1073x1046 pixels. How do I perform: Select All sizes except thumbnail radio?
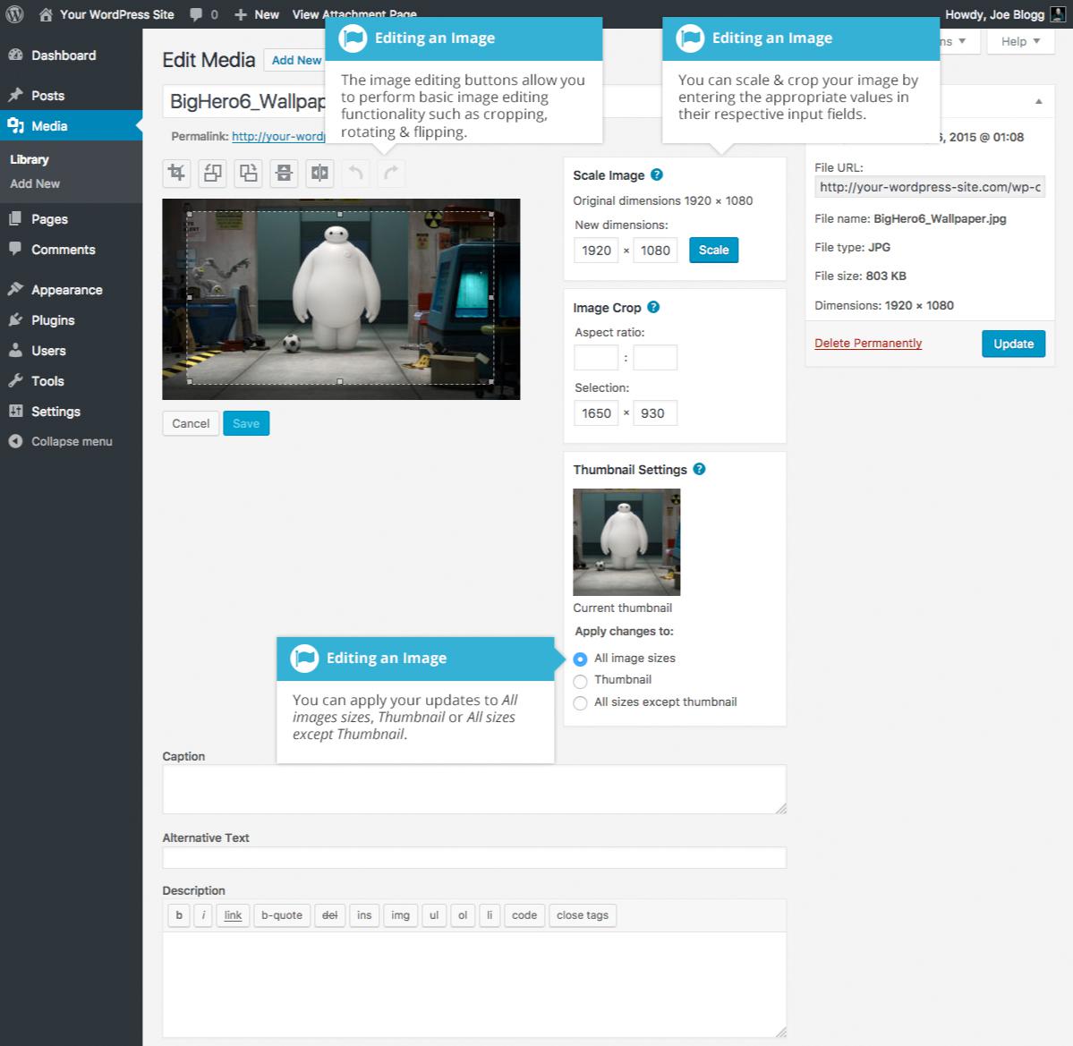[580, 703]
